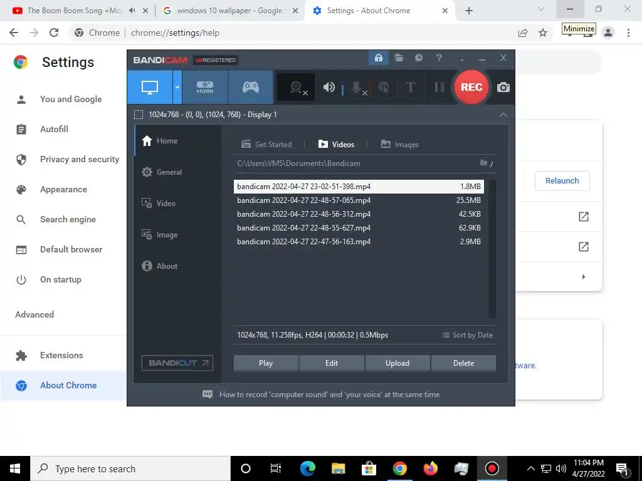Collapse the Bandicam panel with chevron
The height and width of the screenshot is (481, 642).
click(x=503, y=115)
